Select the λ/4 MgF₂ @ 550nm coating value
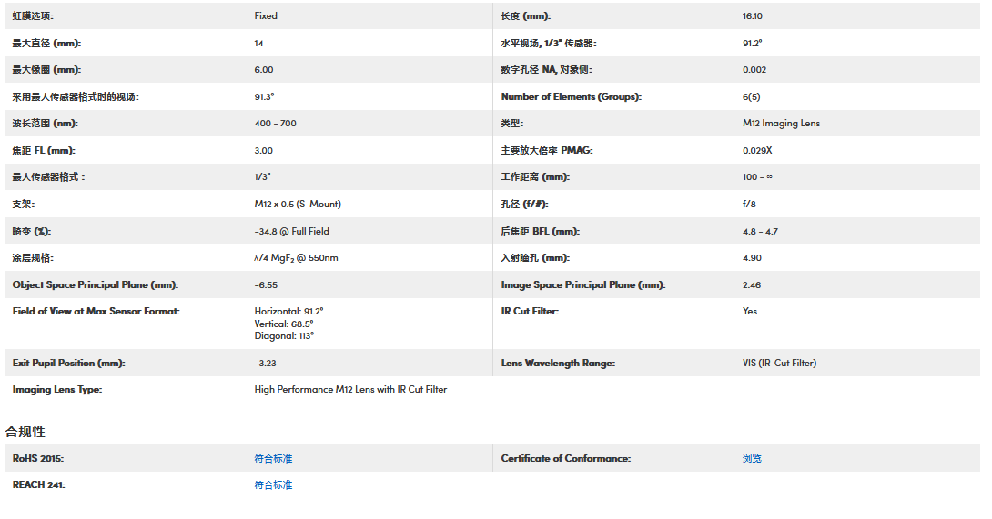 [296, 258]
